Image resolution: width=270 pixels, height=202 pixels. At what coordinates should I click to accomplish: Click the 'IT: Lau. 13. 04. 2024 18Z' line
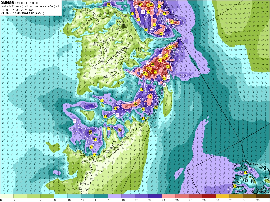coord(17,10)
